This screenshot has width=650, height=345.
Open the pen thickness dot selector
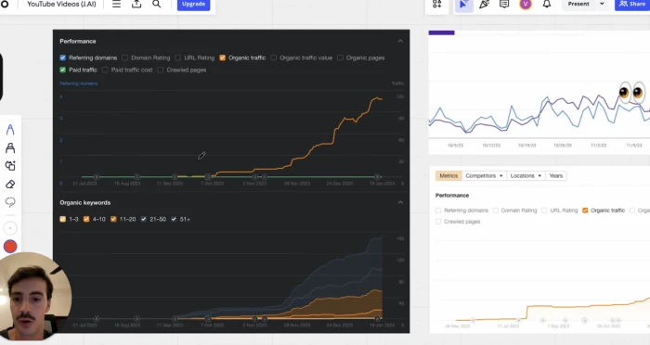(x=10, y=228)
